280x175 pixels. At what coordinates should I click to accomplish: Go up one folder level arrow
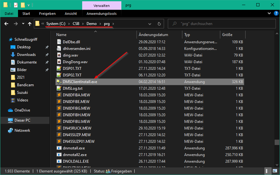pos(30,24)
